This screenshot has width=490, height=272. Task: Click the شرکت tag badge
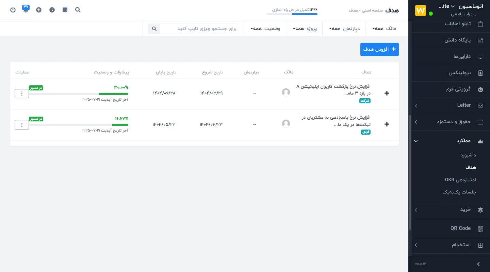pyautogui.click(x=365, y=101)
